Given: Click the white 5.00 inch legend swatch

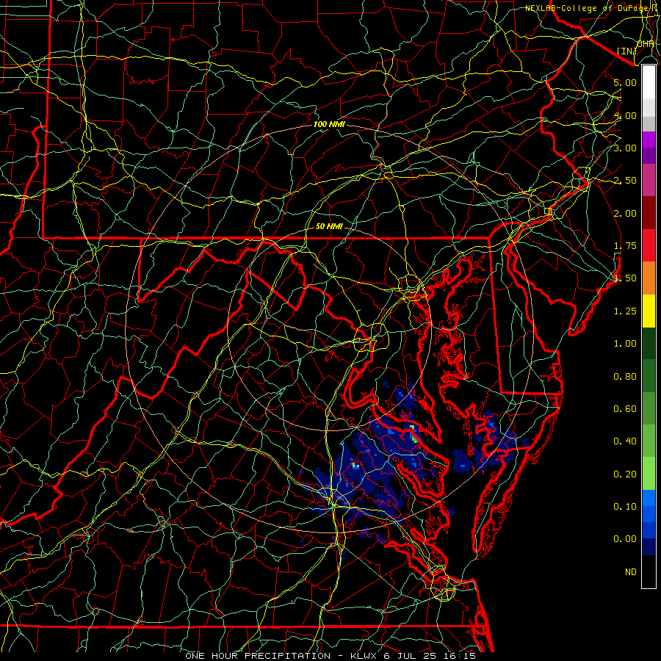Looking at the screenshot, I should pos(649,82).
